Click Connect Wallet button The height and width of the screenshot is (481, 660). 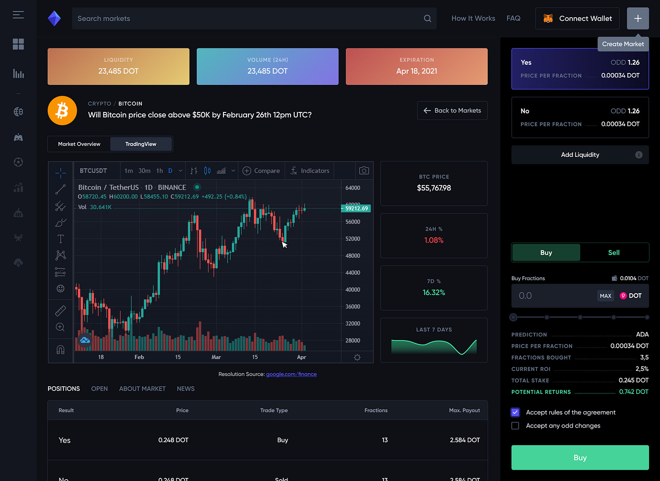pos(577,19)
